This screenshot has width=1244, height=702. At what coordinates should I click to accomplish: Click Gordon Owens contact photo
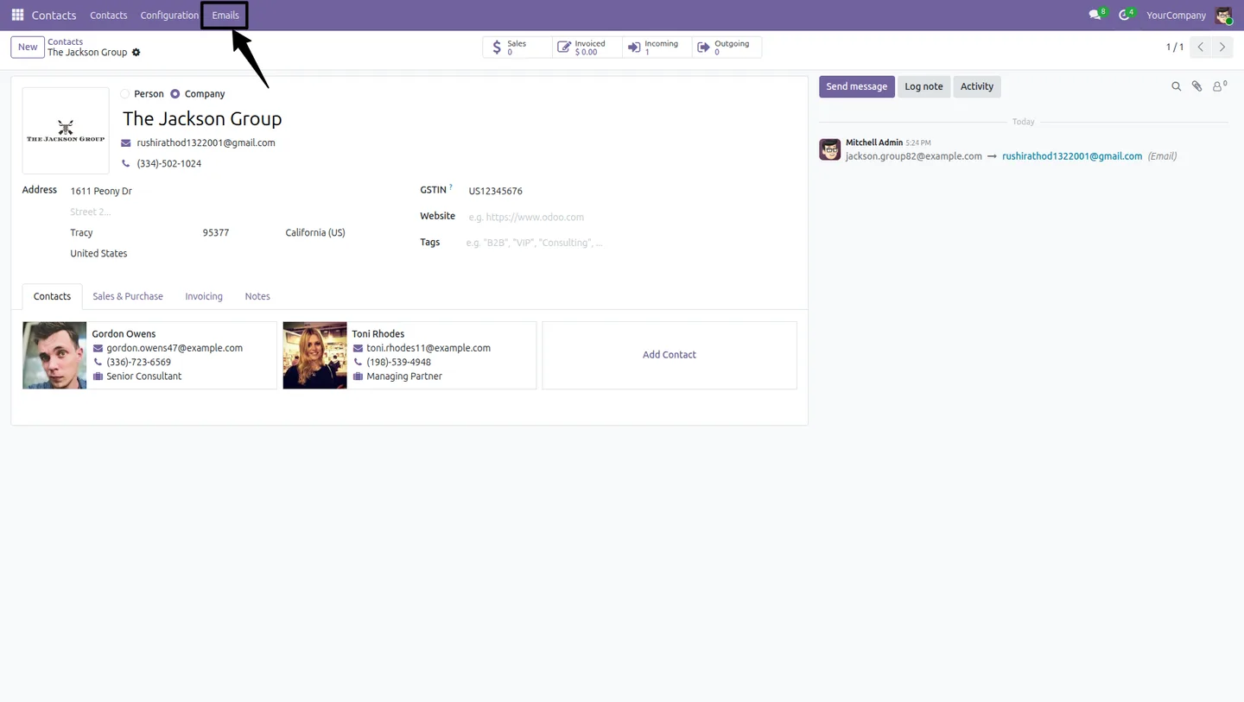coord(54,355)
